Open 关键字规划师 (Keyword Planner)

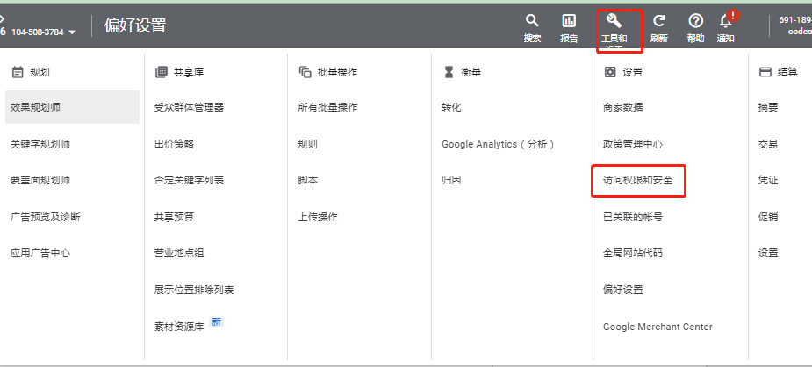coord(40,144)
